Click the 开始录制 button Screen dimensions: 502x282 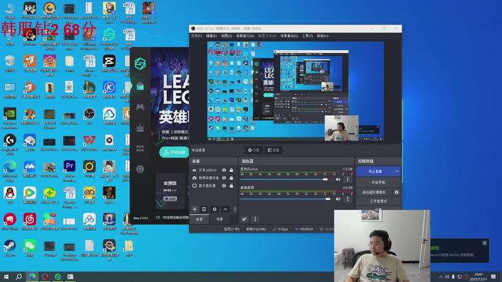pyautogui.click(x=378, y=182)
